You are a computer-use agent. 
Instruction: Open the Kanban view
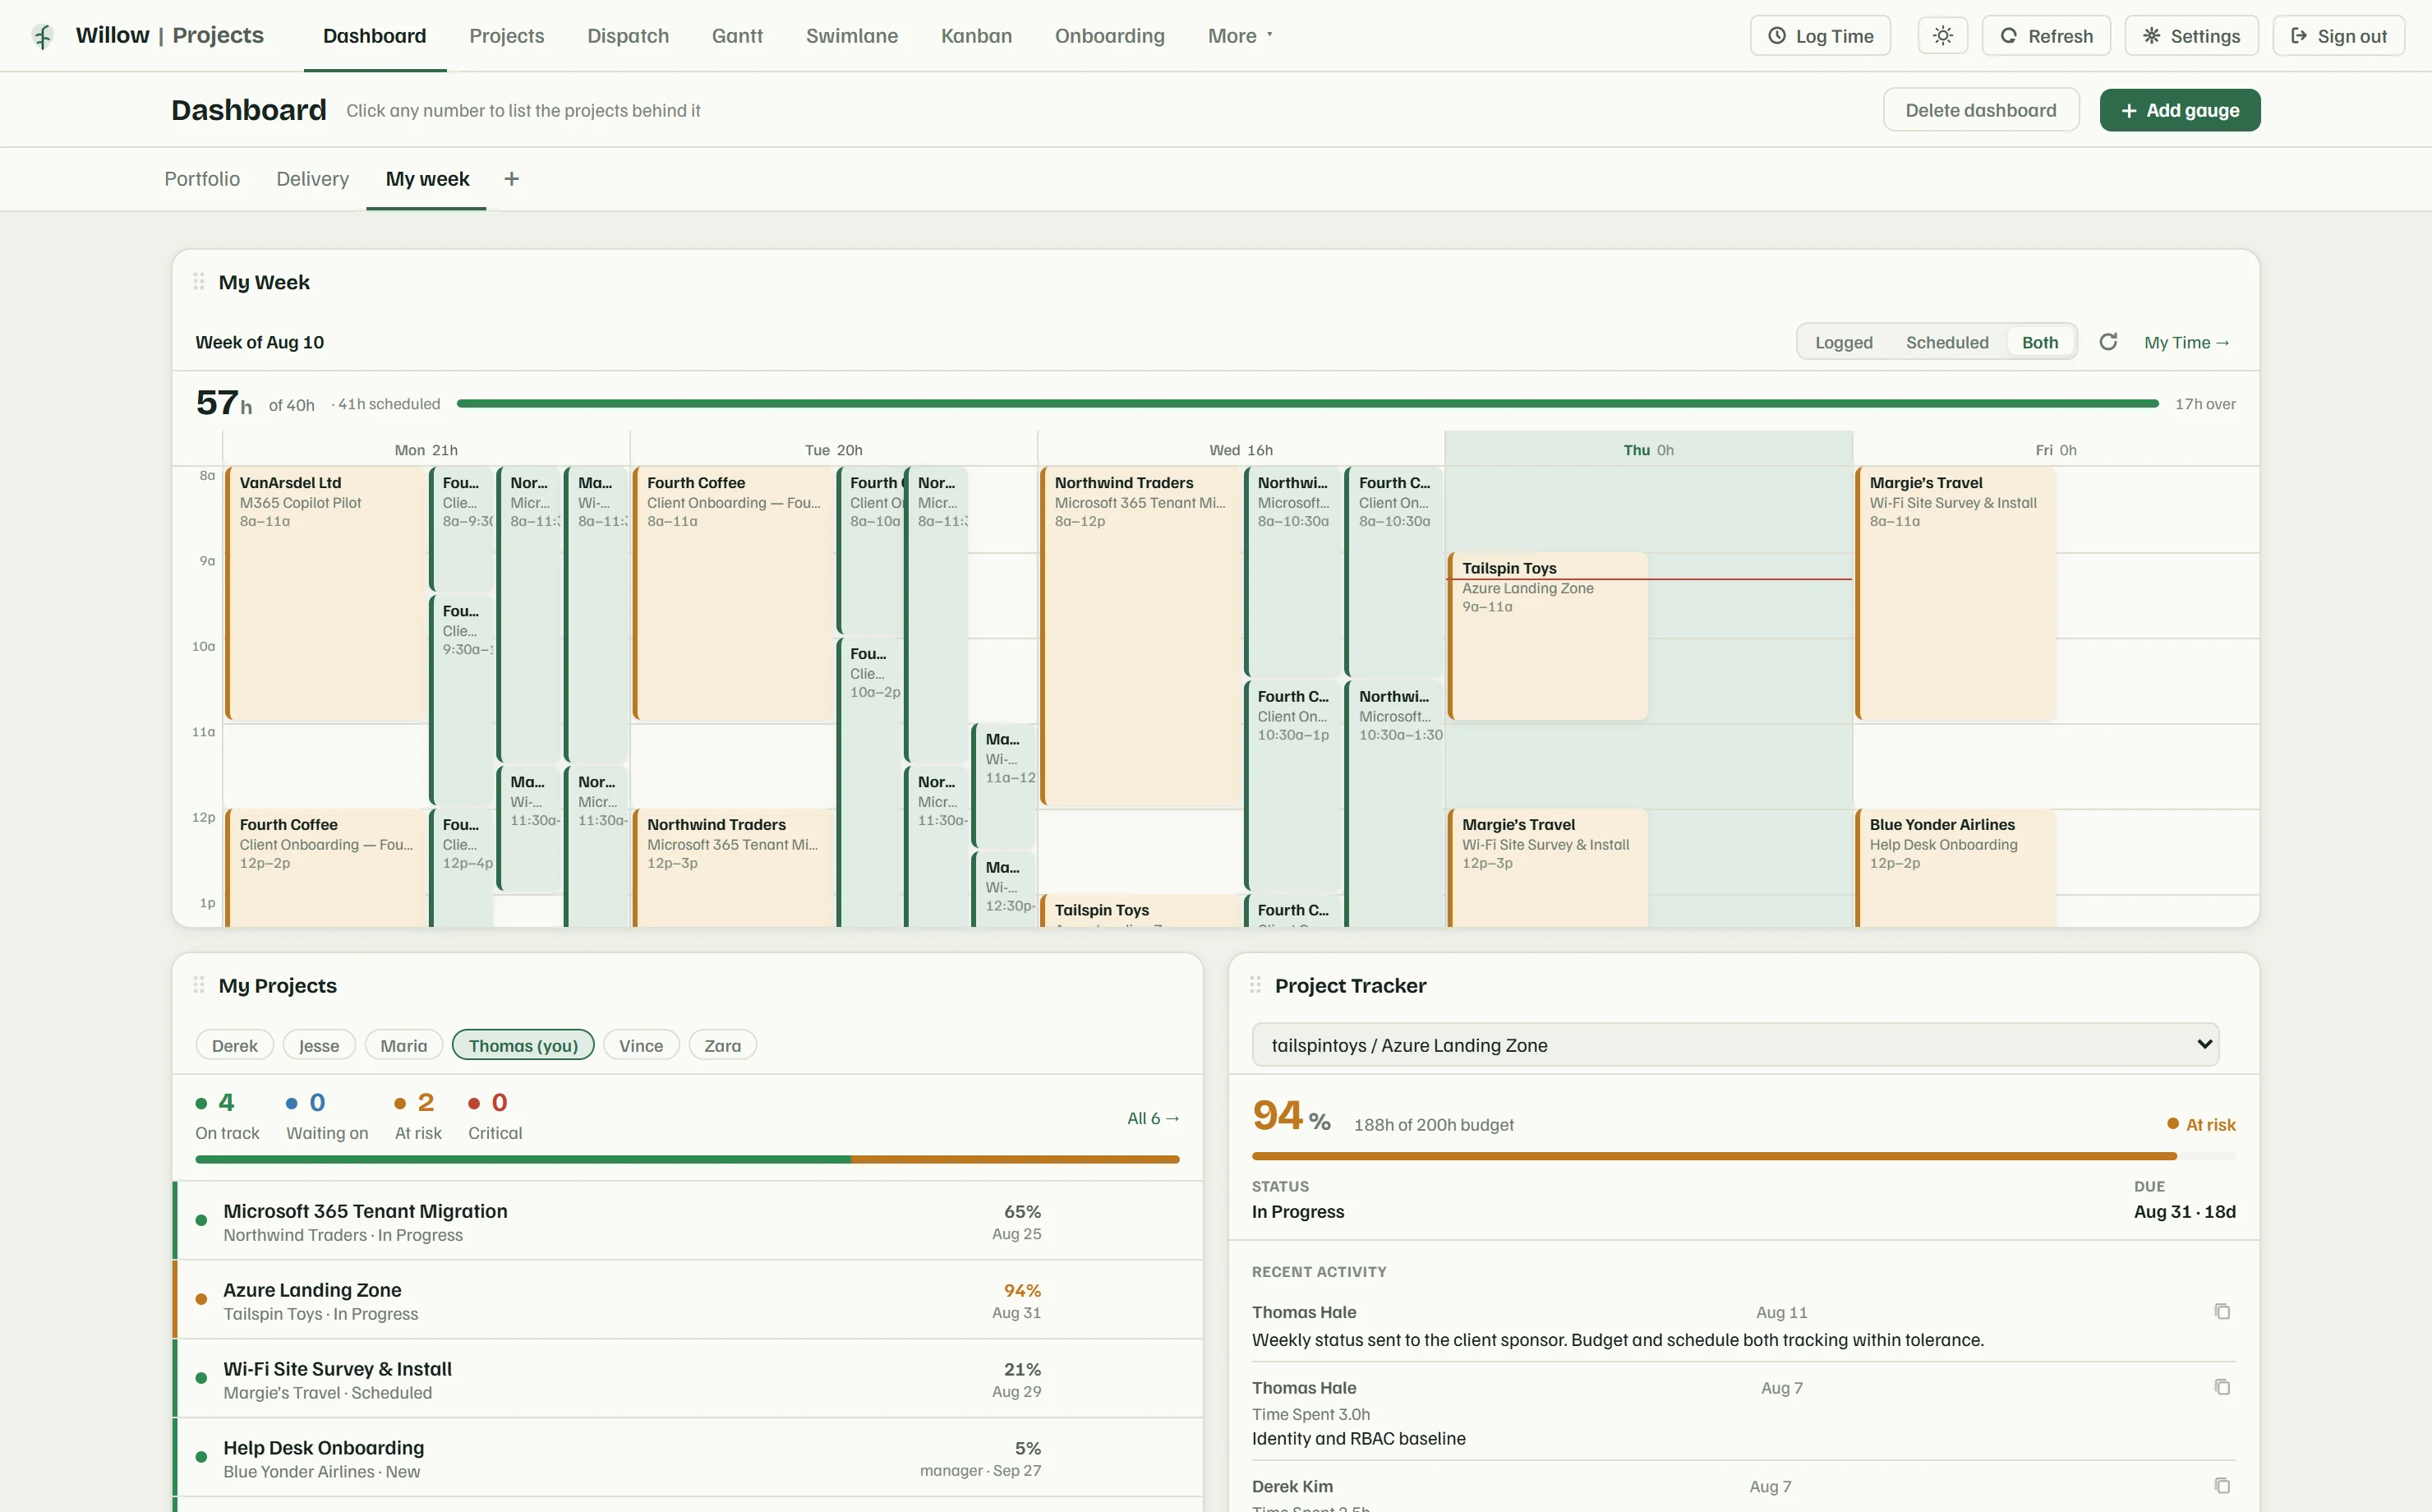click(975, 36)
